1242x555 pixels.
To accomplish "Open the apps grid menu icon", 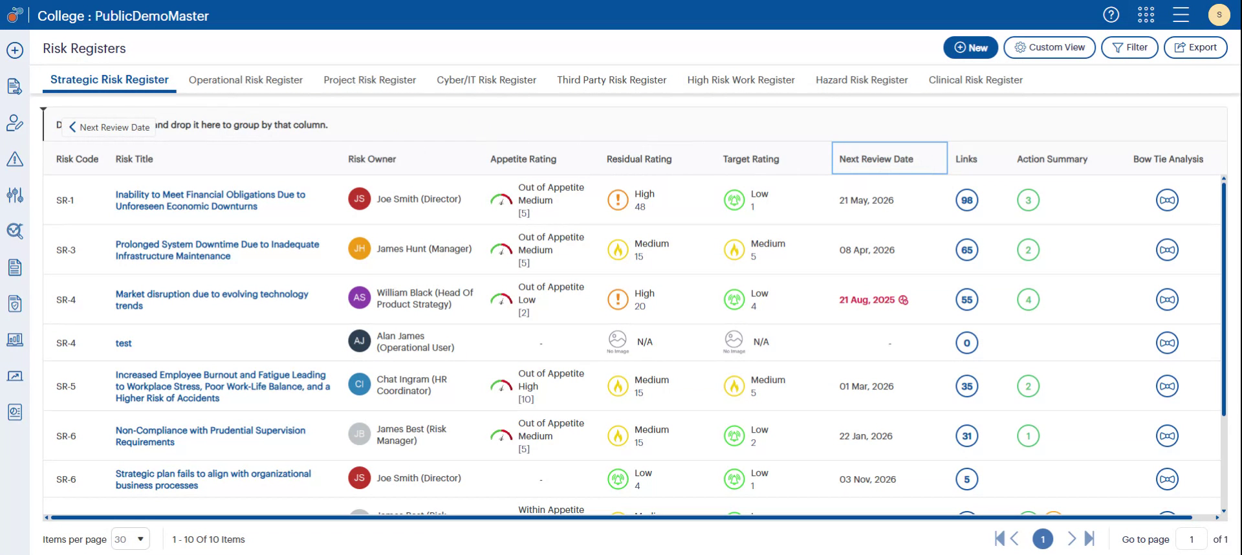I will coord(1146,15).
